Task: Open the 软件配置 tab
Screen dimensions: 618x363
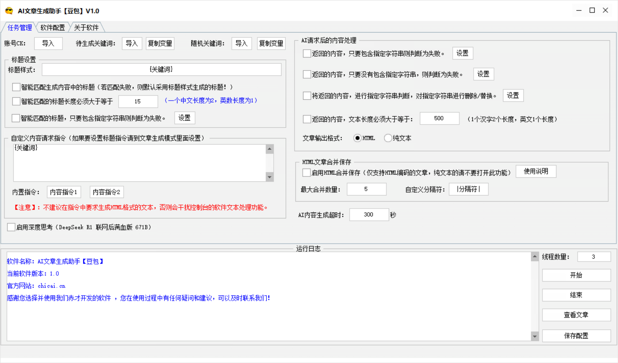Action: [x=53, y=27]
